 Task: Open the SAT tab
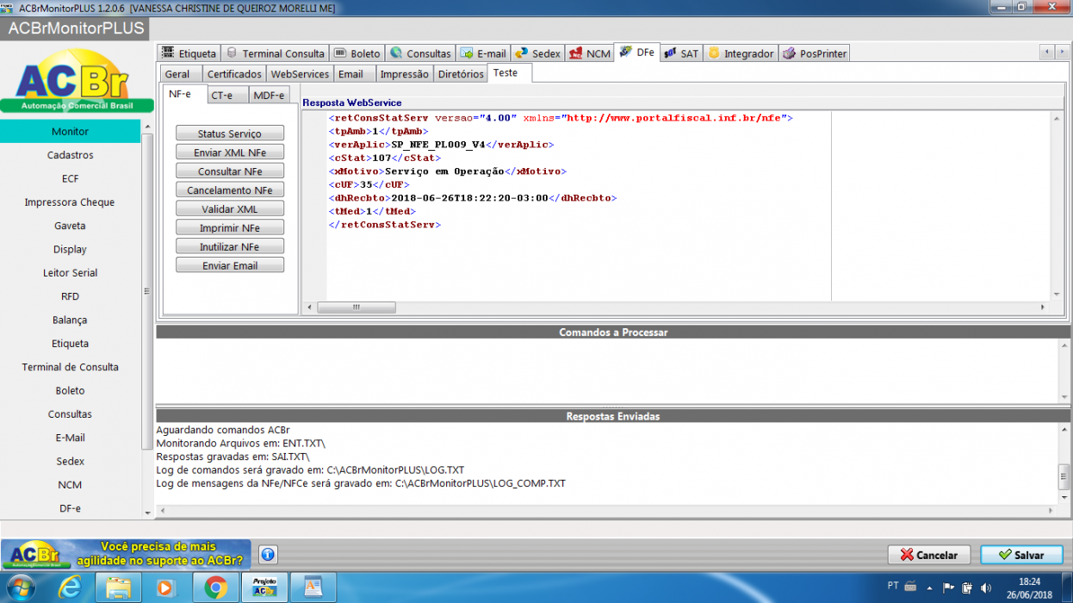coord(681,53)
